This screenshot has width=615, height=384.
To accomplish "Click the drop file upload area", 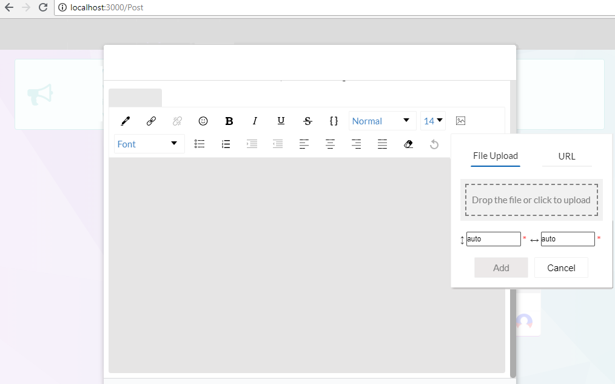I will [531, 200].
